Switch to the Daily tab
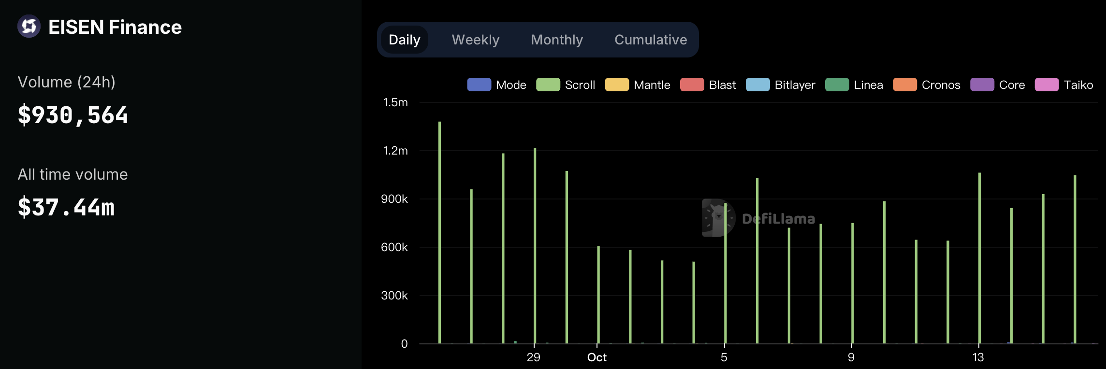This screenshot has width=1106, height=369. (x=404, y=40)
